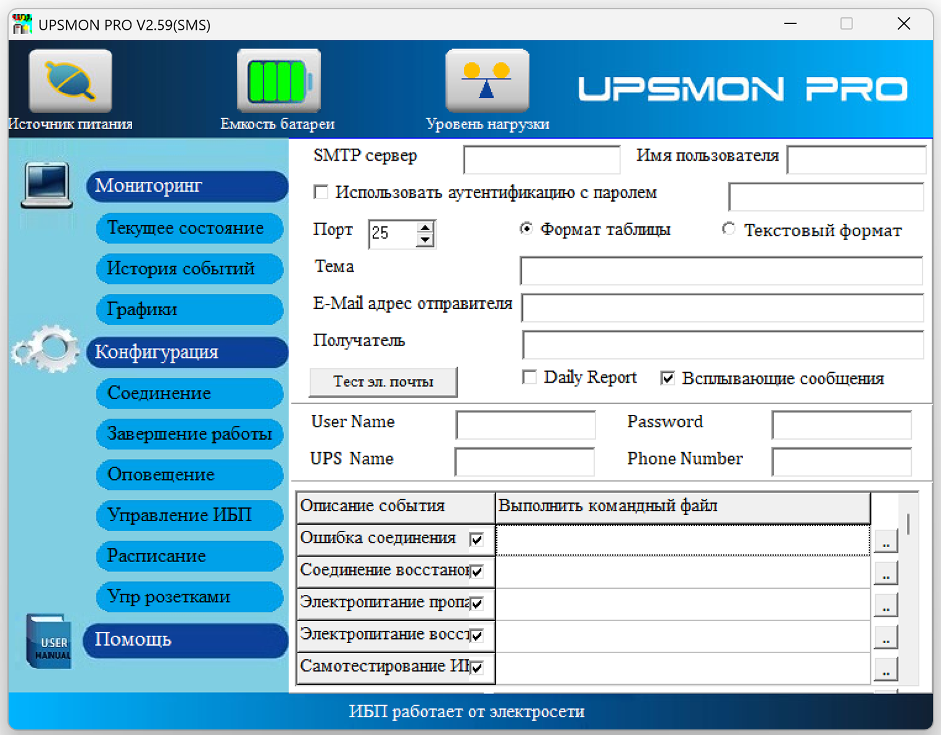Viewport: 941px width, 735px height.
Task: Browse command file for Самотестирование ИБП
Action: (x=886, y=670)
